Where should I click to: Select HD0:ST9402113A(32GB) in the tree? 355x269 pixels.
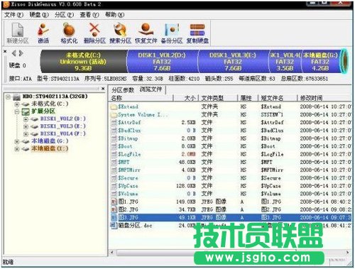[x=55, y=97]
